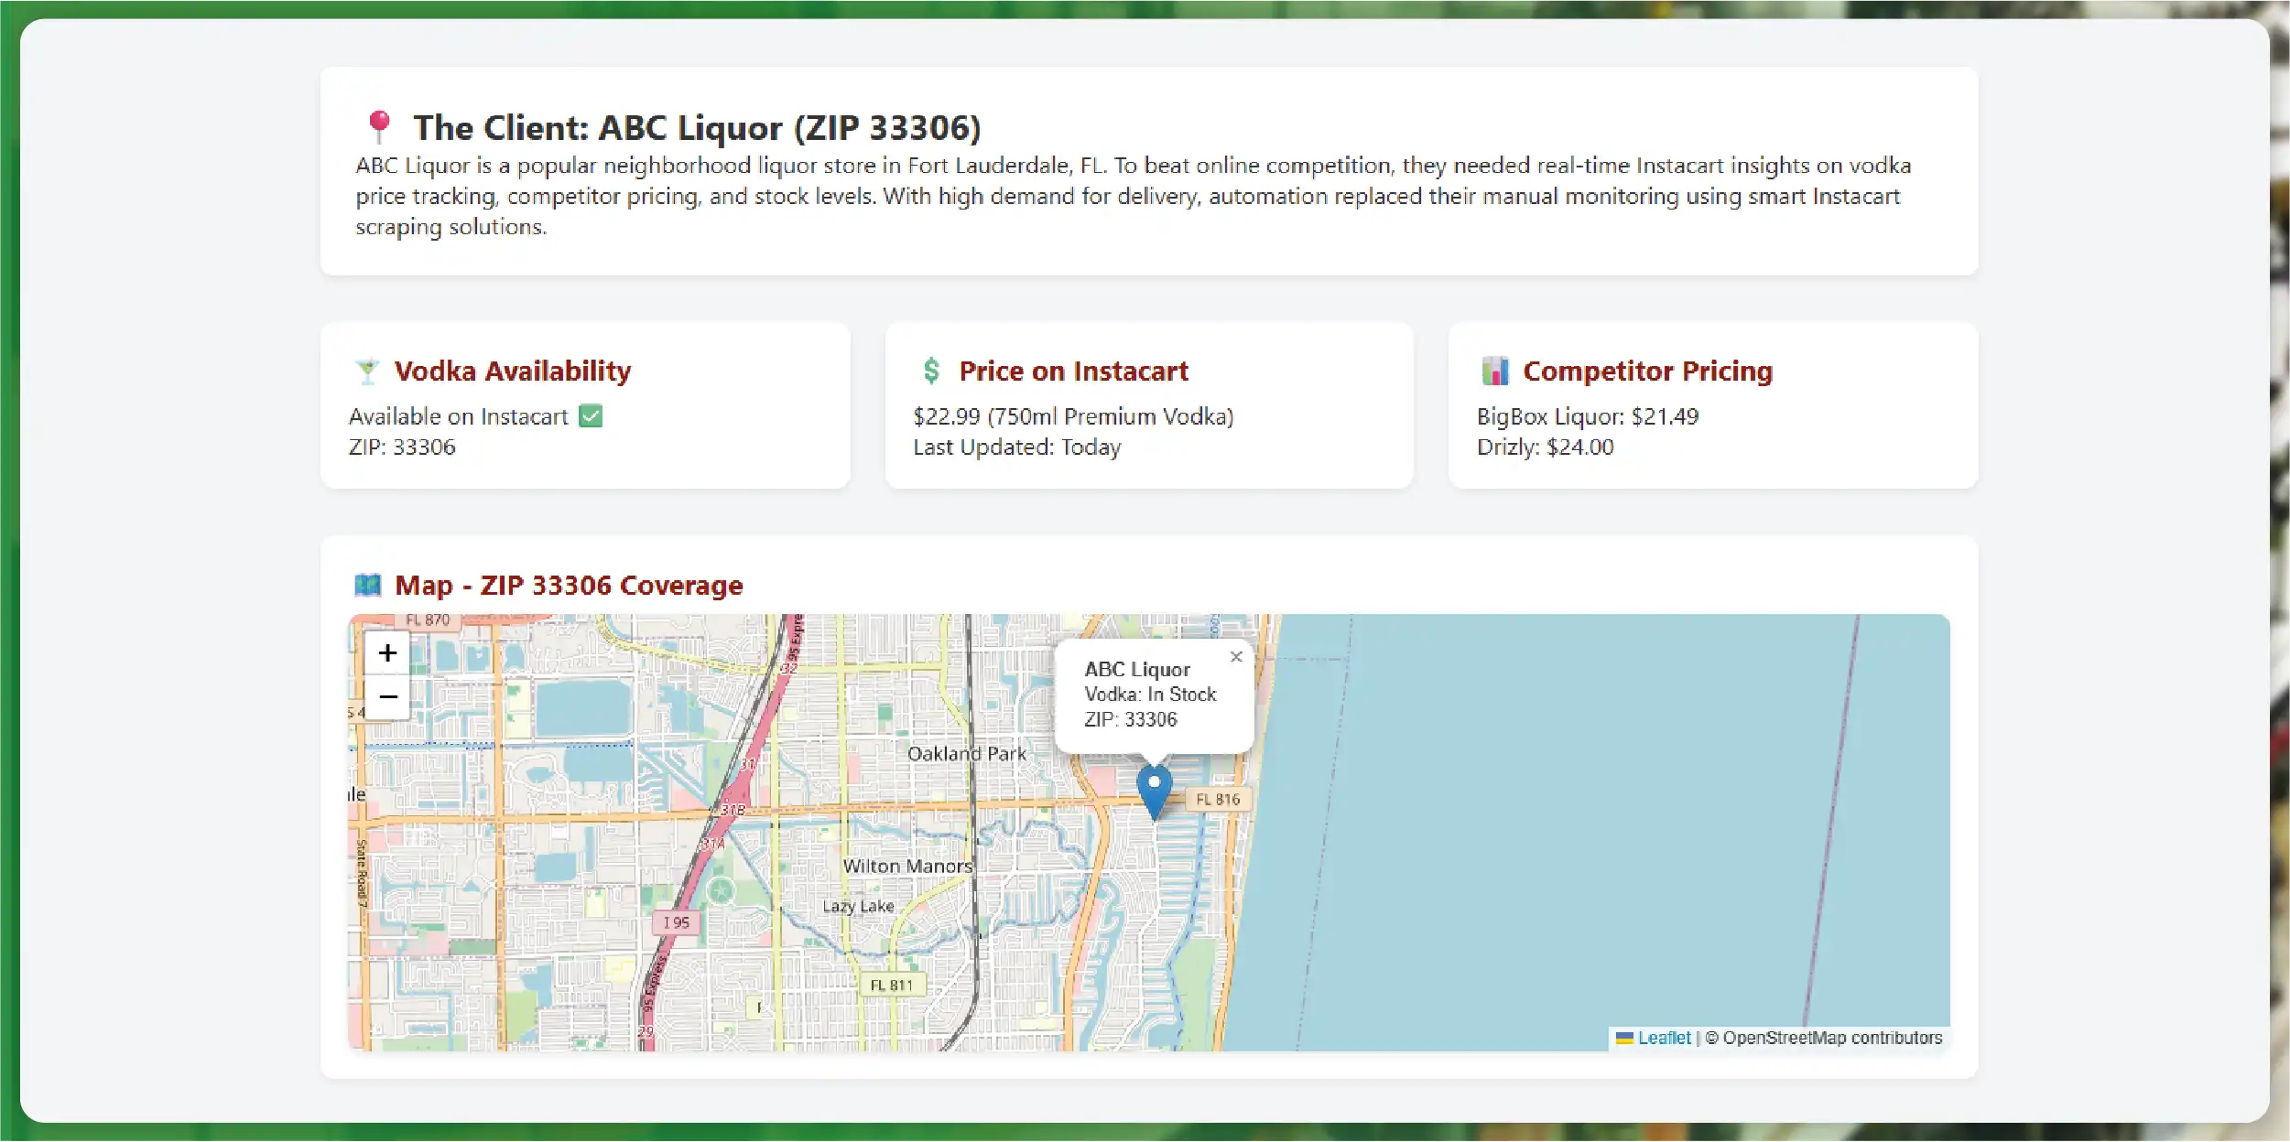Zoom in on the map with plus button

tap(387, 652)
